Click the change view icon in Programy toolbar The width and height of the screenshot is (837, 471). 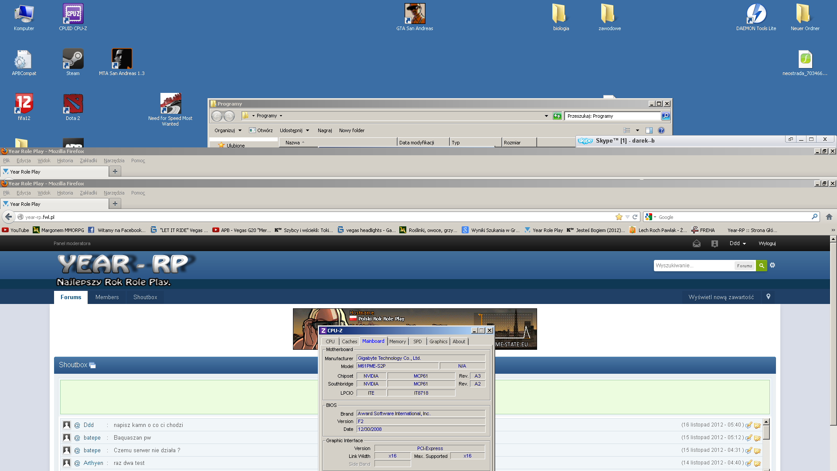627,130
